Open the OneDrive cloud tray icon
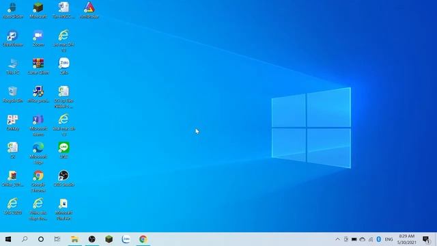Screen dimensions: 437x246 click(x=363, y=239)
